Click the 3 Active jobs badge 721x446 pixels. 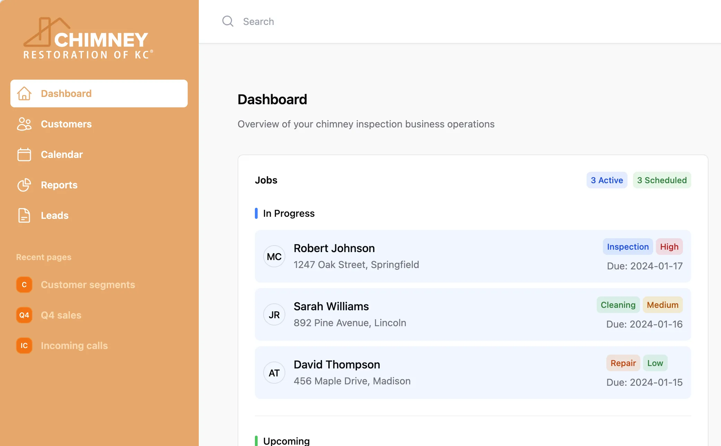(607, 180)
